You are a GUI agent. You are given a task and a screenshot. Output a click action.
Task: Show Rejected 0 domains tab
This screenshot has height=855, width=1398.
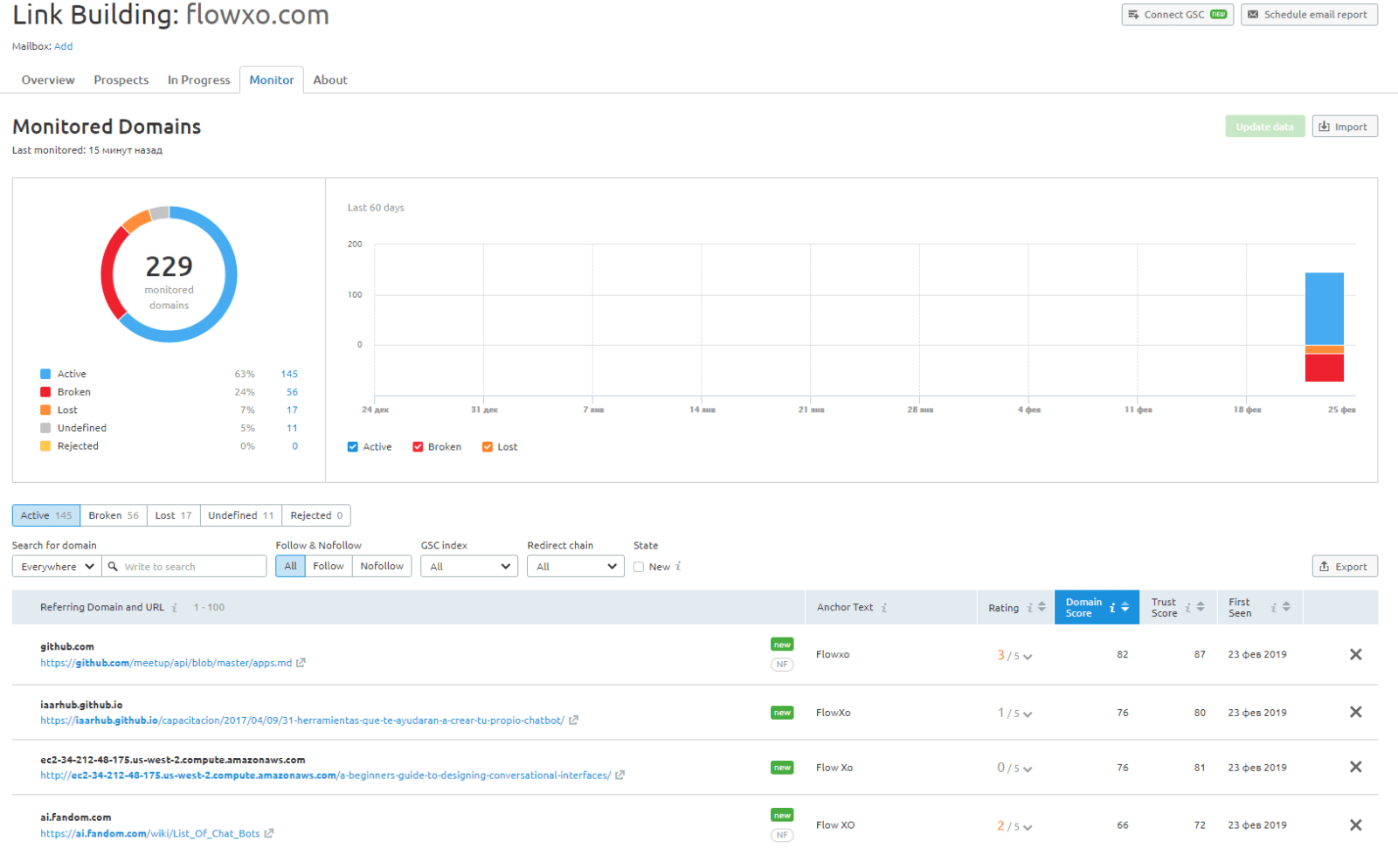click(316, 515)
